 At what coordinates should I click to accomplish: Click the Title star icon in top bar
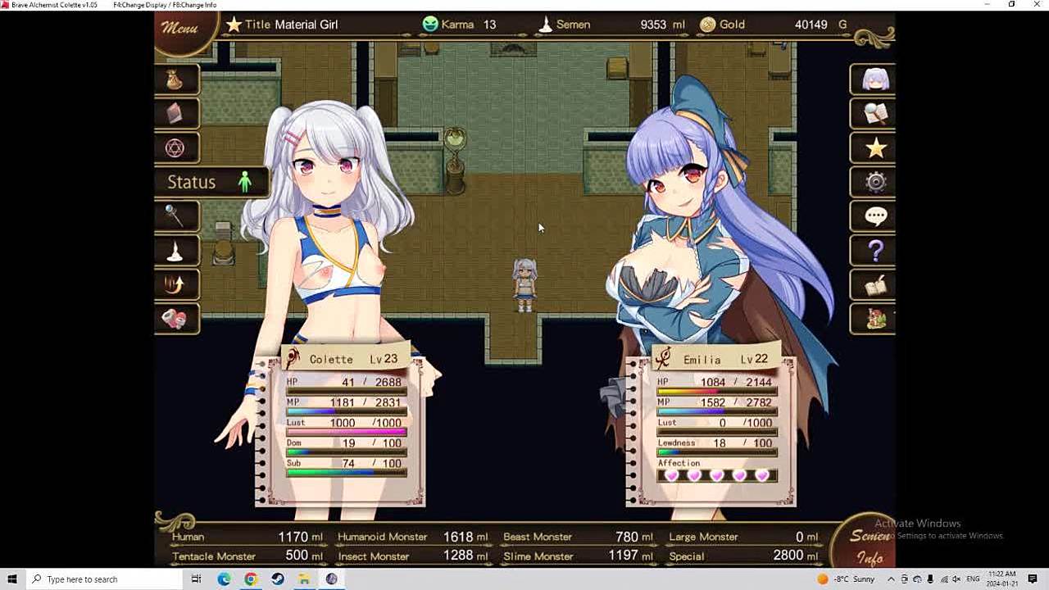coord(234,25)
